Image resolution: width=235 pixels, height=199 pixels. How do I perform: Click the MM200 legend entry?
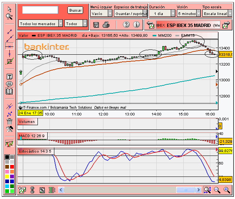pos(162,36)
